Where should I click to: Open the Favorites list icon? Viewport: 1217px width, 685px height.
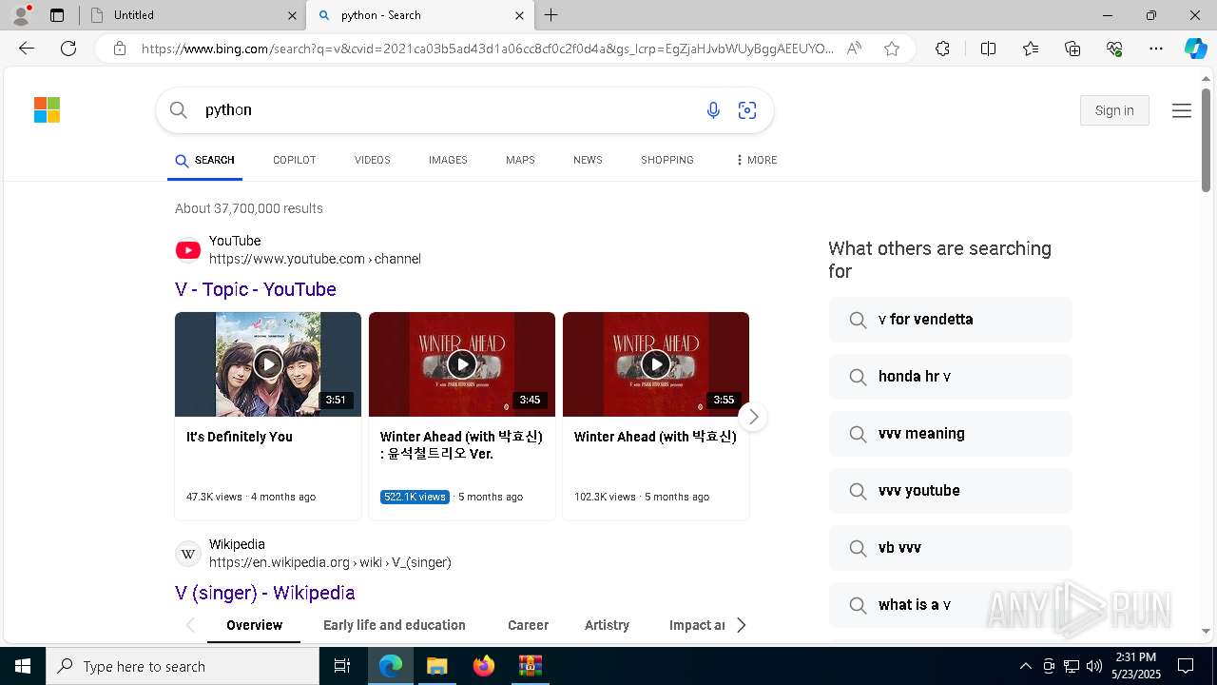point(1031,49)
